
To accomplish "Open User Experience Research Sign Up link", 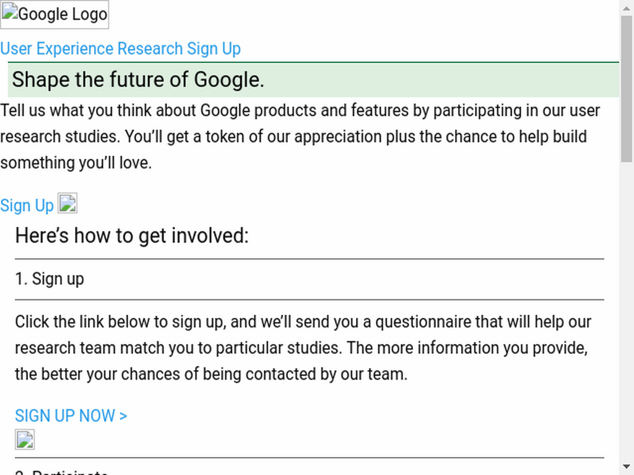I will pos(121,49).
